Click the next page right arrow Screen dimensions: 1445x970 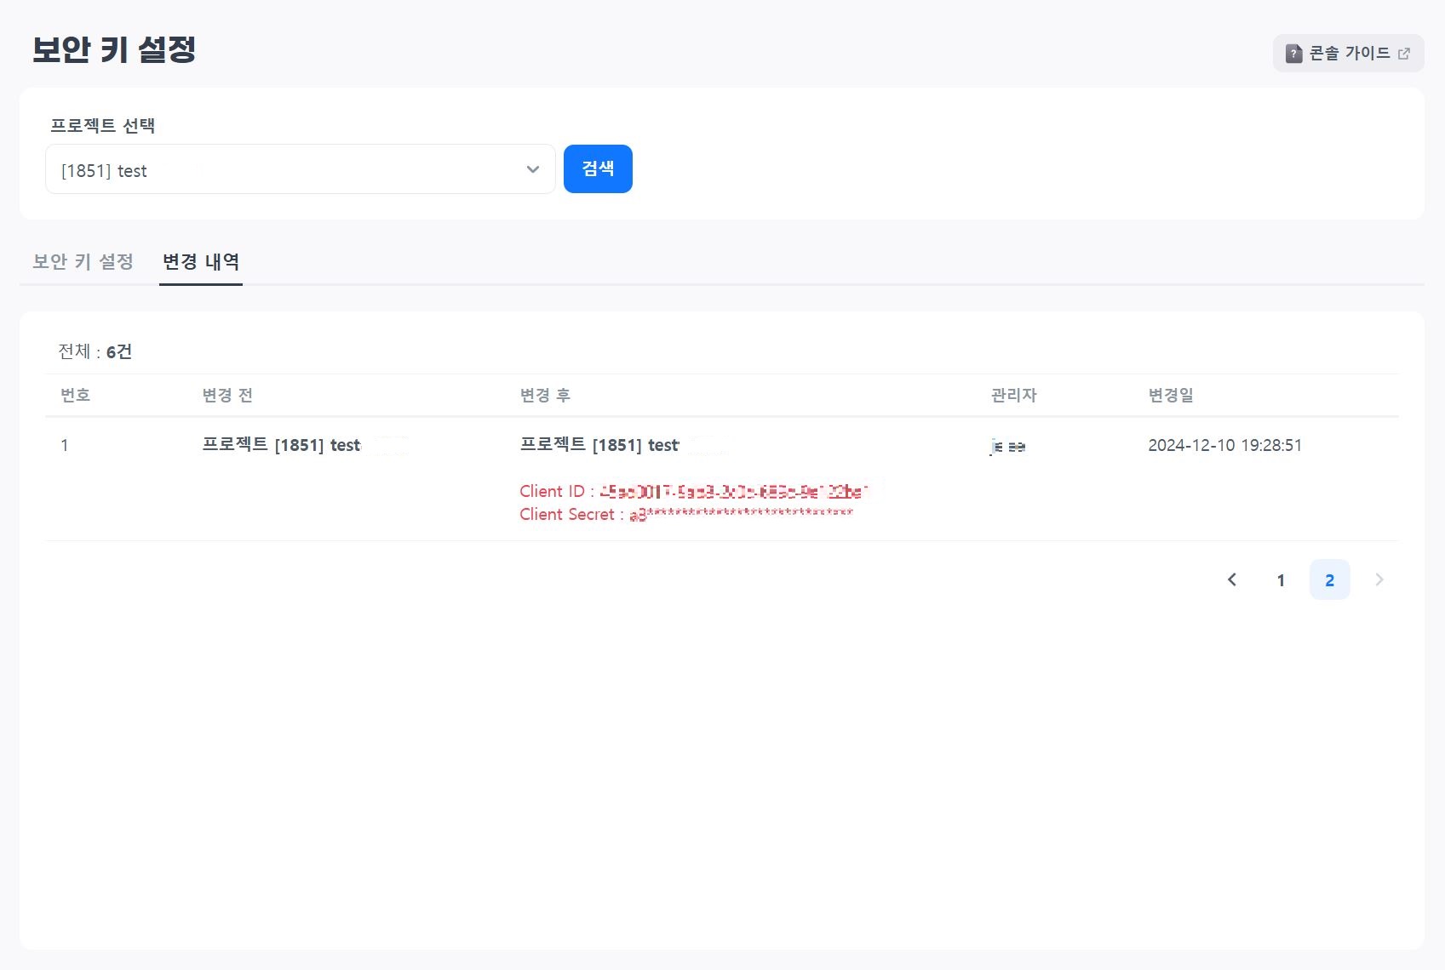[1379, 579]
